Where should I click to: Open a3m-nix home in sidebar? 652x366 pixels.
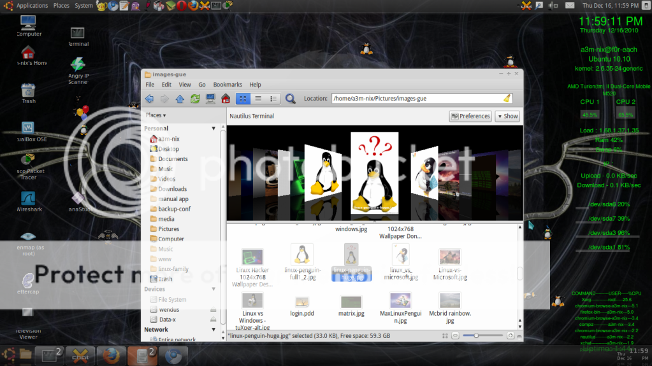point(164,139)
